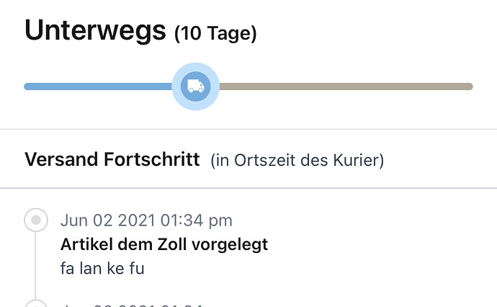This screenshot has width=497, height=307.
Task: Click the light blue halo around truck
Action: tap(196, 86)
